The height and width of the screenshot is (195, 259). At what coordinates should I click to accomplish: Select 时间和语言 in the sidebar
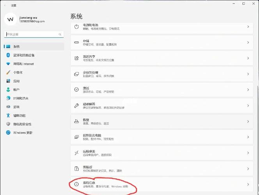[x=34, y=98]
